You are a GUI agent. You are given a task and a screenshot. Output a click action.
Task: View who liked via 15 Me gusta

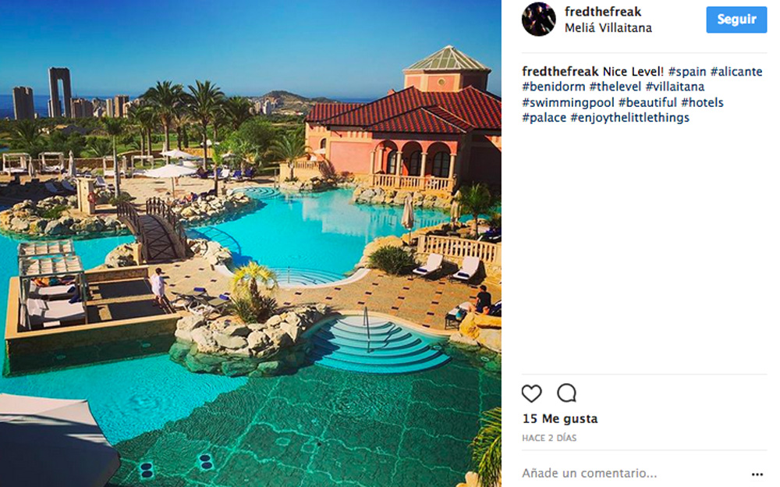tap(559, 419)
